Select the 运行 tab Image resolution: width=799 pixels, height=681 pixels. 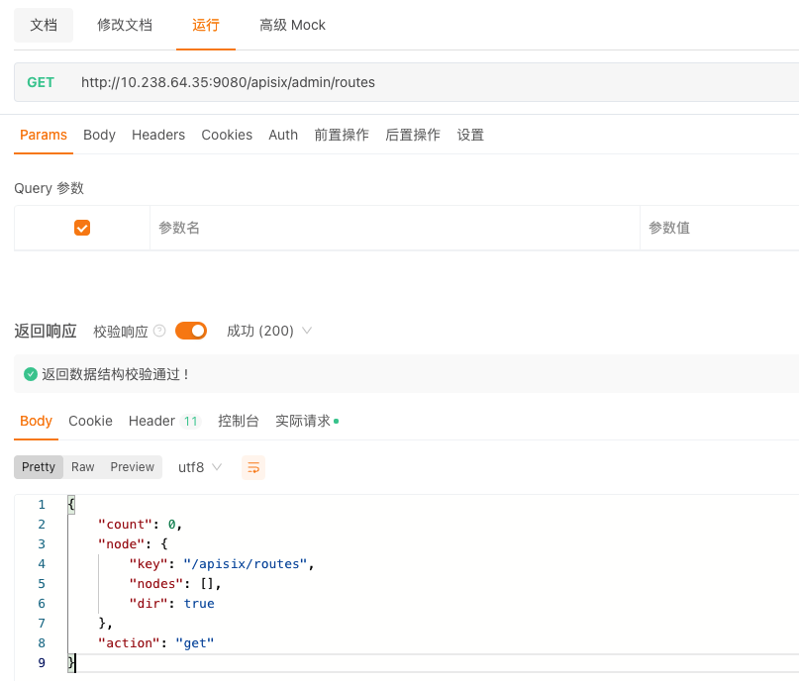pyautogui.click(x=206, y=25)
